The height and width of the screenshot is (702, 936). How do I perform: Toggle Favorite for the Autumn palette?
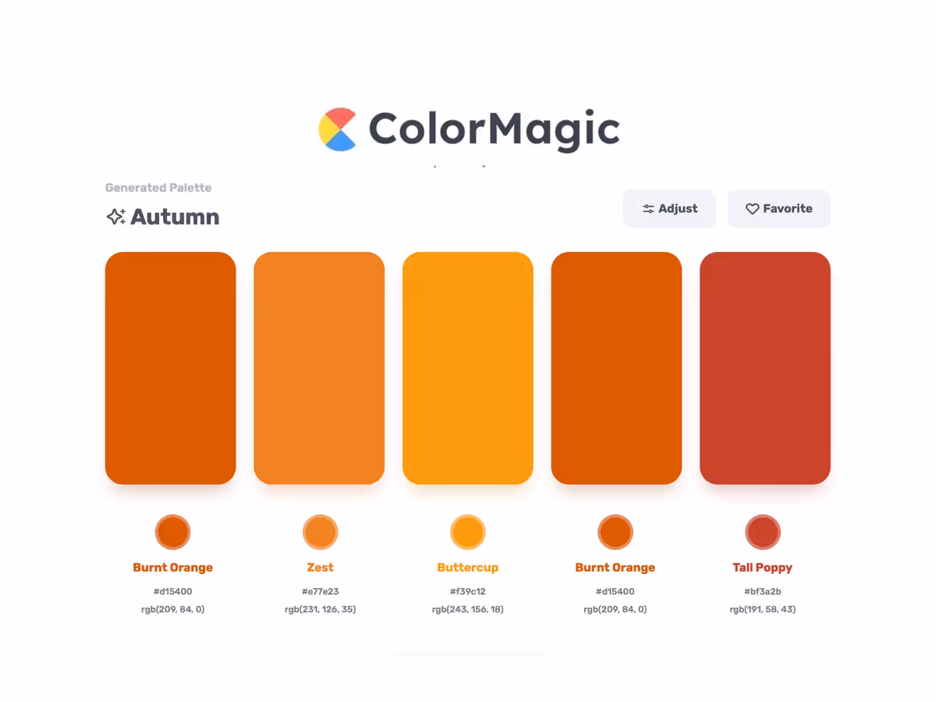[778, 208]
